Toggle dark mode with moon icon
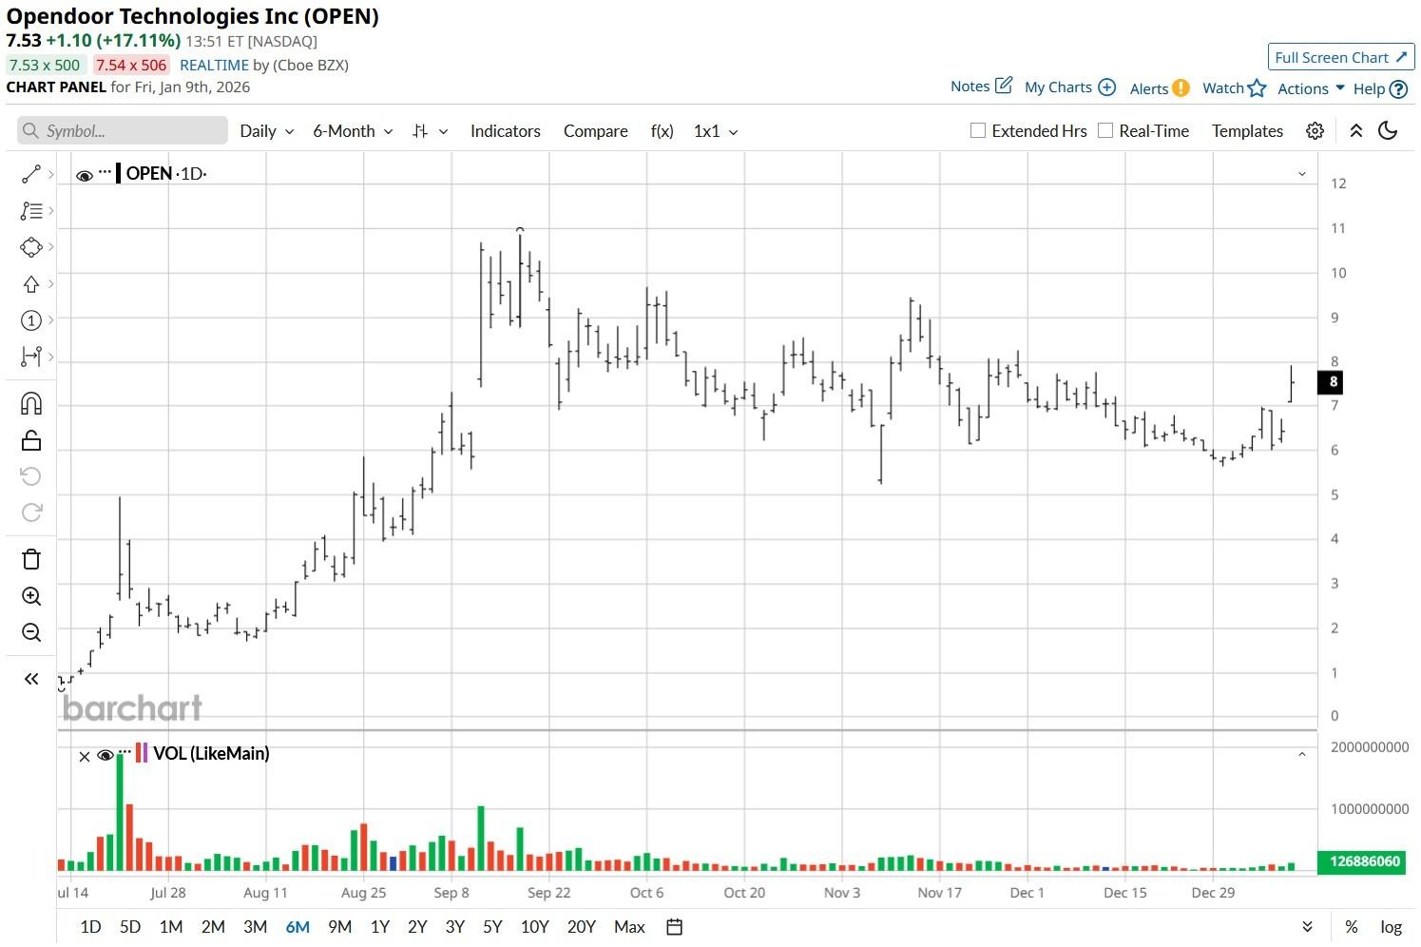This screenshot has width=1421, height=947. pos(1388,131)
